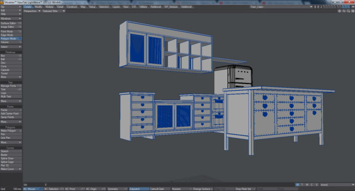Select the Logo text tool
Image resolution: width=355 pixels, height=191 pixels.
(11, 93)
